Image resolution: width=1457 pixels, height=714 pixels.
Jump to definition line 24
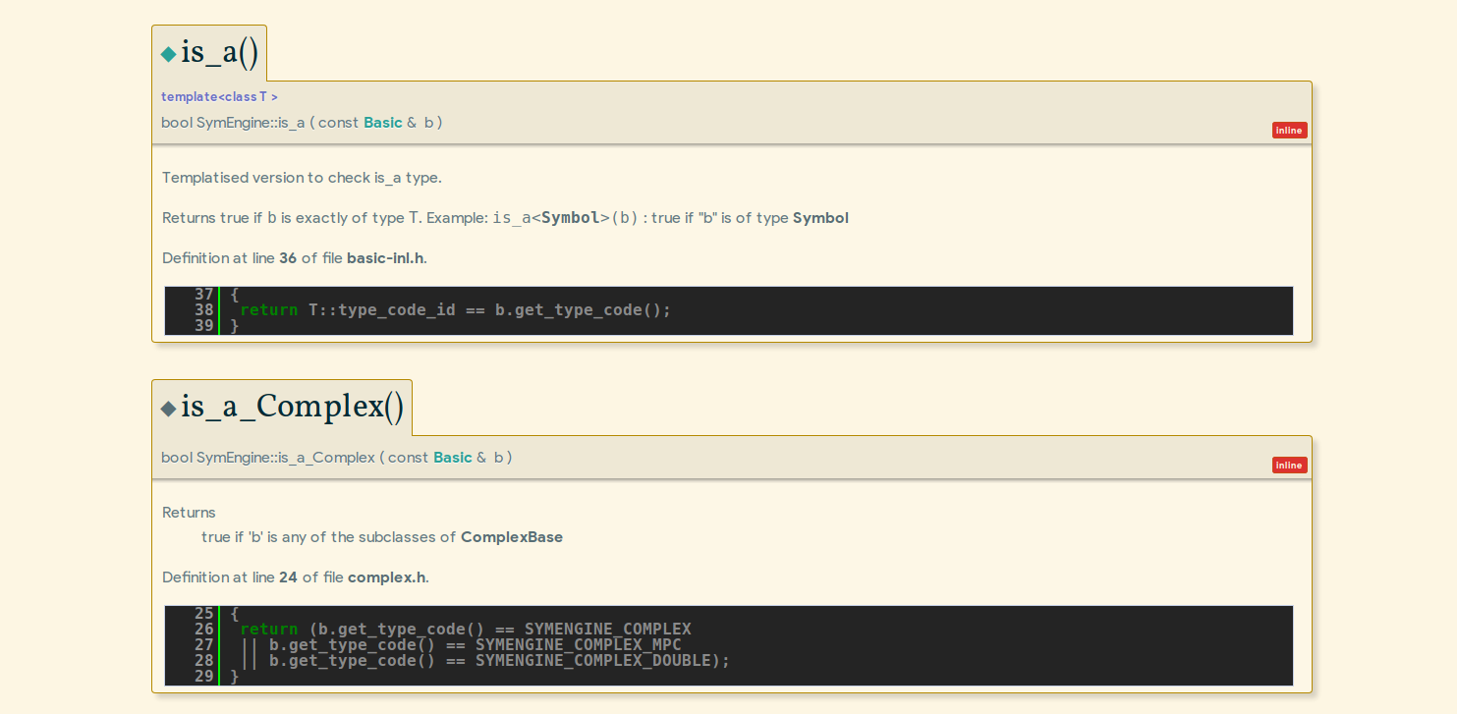pos(288,577)
